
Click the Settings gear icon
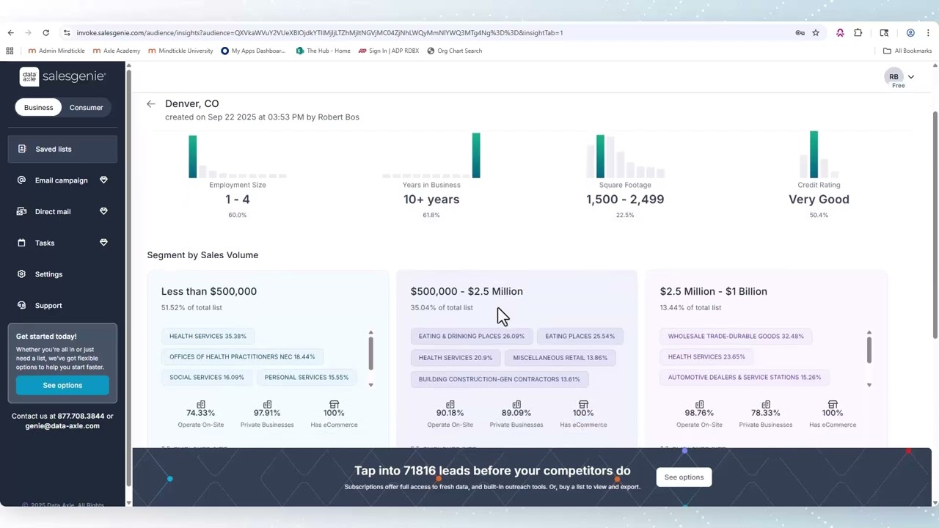[21, 274]
